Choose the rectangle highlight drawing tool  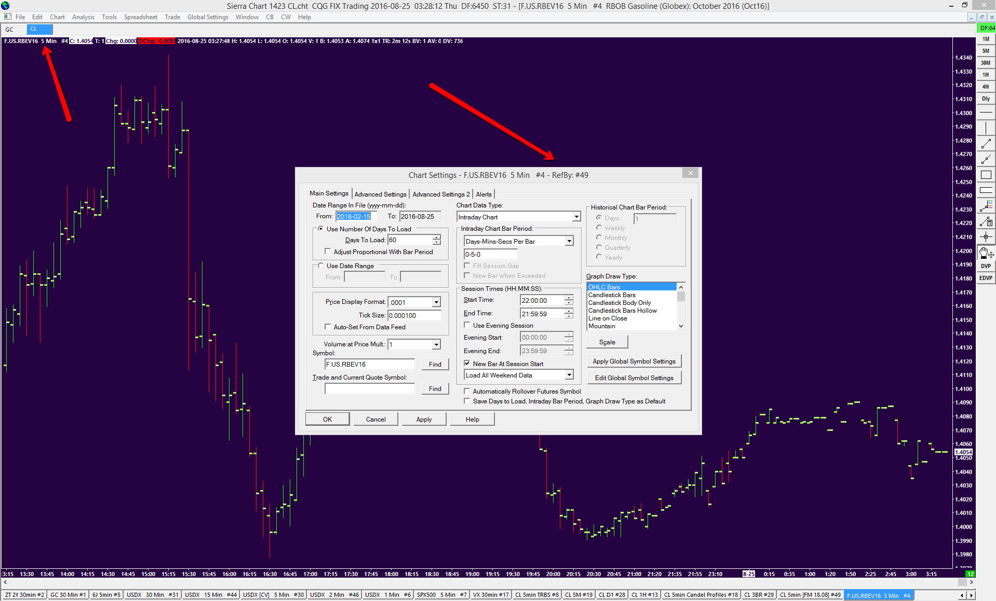tap(985, 175)
